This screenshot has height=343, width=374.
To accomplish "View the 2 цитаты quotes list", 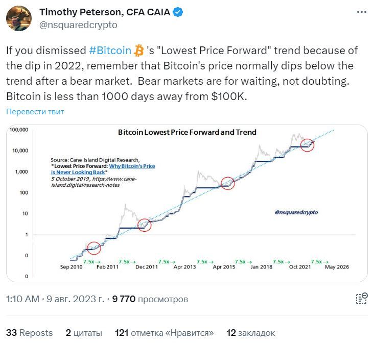I will click(84, 333).
